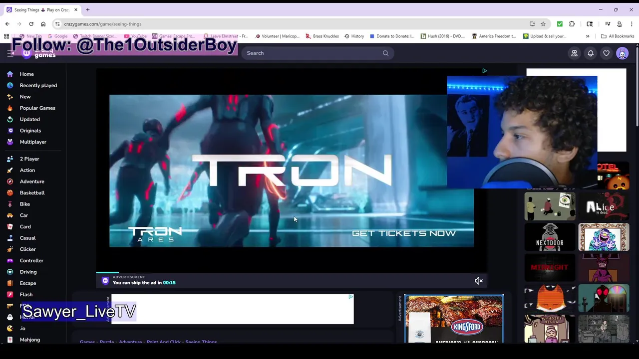
Task: Open the Casual joystick icon
Action: pyautogui.click(x=10, y=238)
